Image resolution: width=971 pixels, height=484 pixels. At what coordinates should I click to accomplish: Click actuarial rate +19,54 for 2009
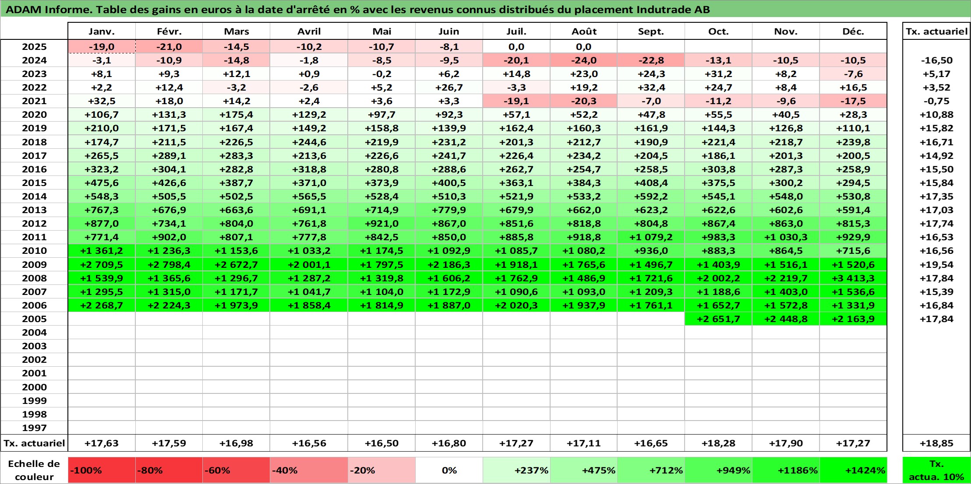936,265
